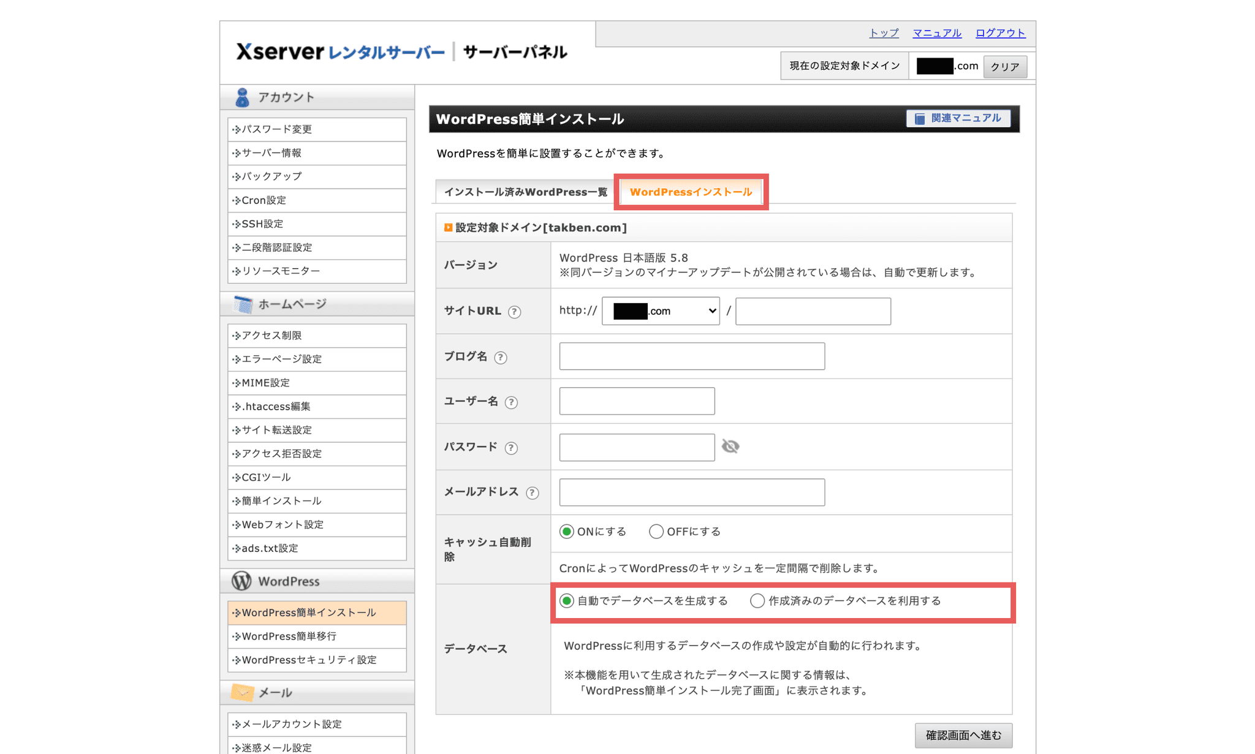Click 確認画面へ進む button
The image size is (1255, 754).
[963, 735]
